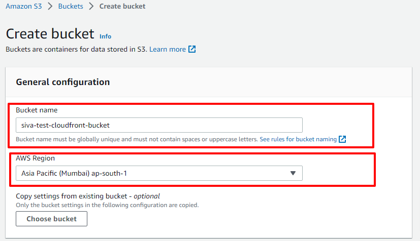420x241 pixels.
Task: Select the Create bucket breadcrumb item
Action: pyautogui.click(x=122, y=6)
